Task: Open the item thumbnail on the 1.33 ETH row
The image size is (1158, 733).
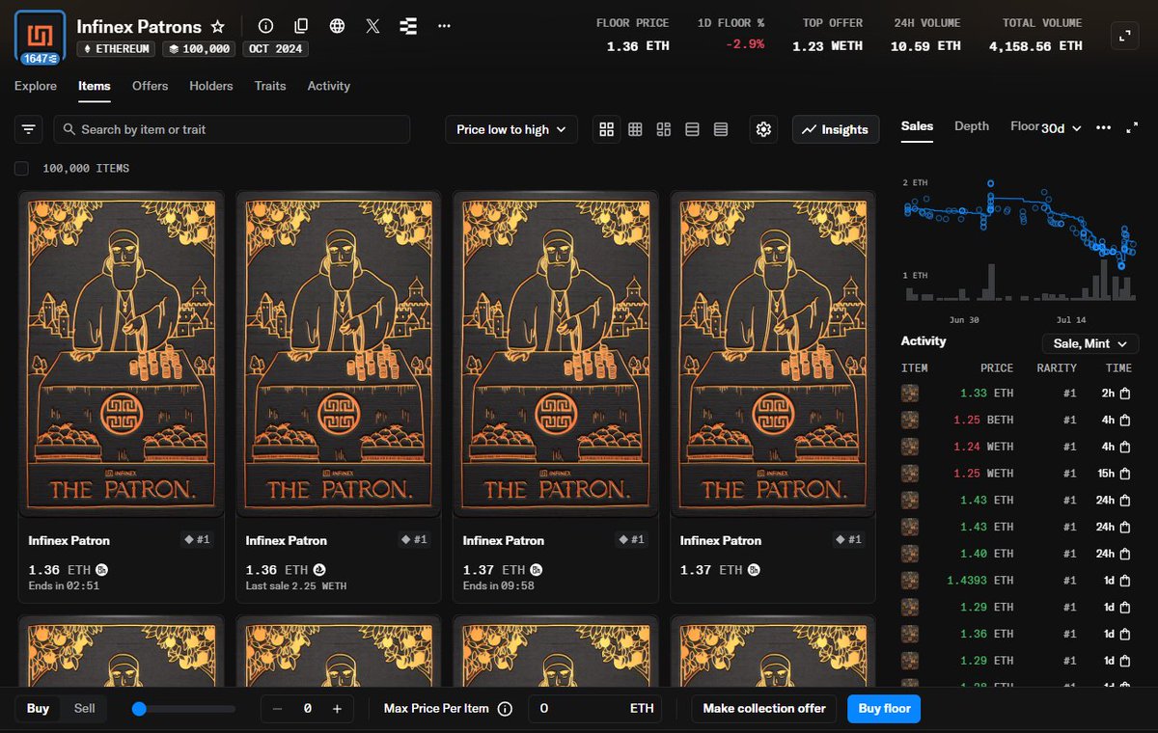Action: point(910,394)
